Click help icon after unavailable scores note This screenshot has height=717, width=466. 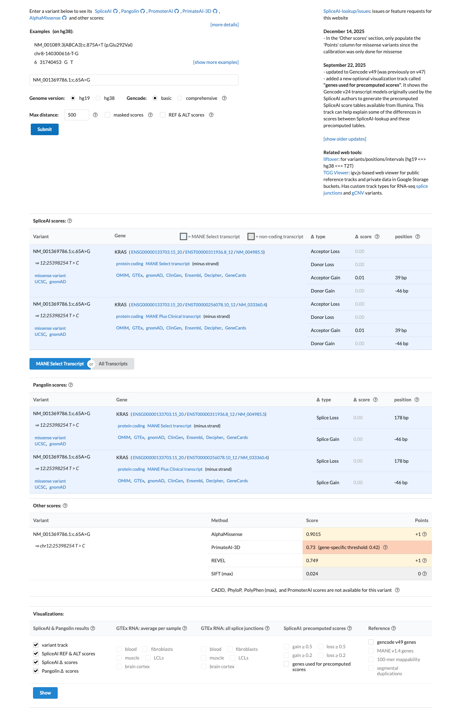397,590
